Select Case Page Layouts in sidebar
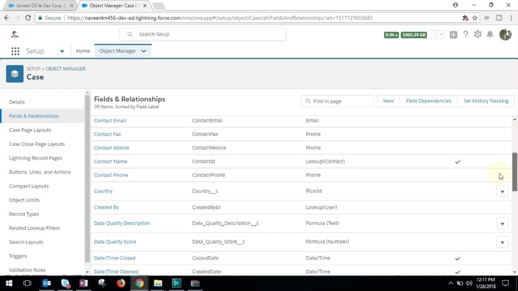 (x=30, y=130)
